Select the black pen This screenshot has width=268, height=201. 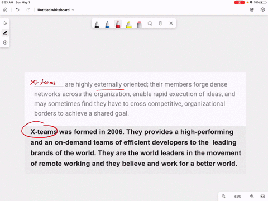pos(97,25)
